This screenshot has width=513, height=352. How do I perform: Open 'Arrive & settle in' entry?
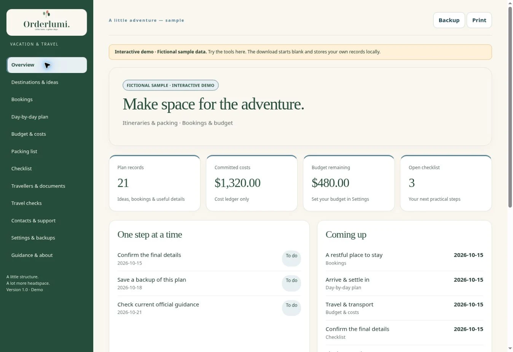404,283
